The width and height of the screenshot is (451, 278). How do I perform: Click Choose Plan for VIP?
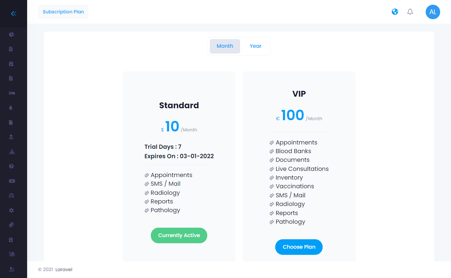299,247
